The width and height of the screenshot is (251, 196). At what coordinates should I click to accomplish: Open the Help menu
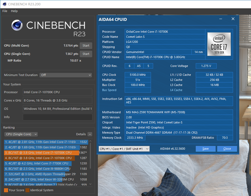click(x=14, y=11)
